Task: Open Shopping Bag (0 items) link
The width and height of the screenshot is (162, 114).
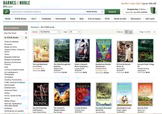Action: 136,9
